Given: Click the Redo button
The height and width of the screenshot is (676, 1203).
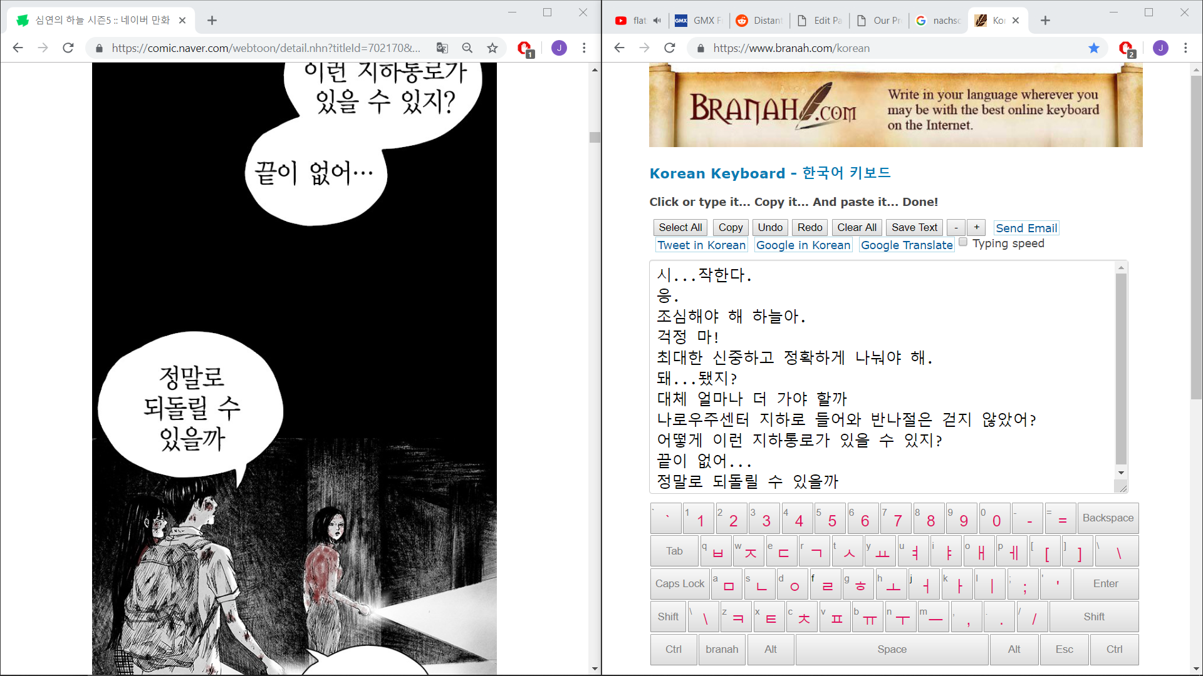Looking at the screenshot, I should (x=810, y=228).
